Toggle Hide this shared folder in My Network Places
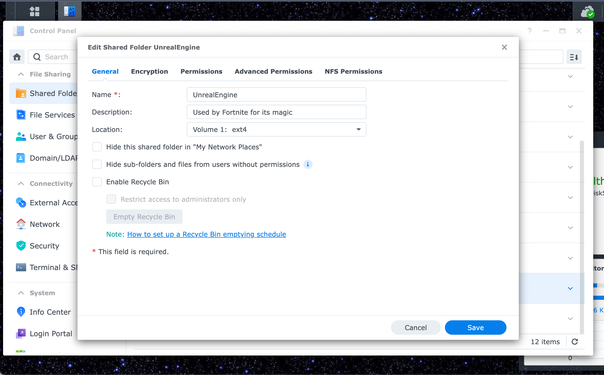This screenshot has height=375, width=604. tap(97, 147)
